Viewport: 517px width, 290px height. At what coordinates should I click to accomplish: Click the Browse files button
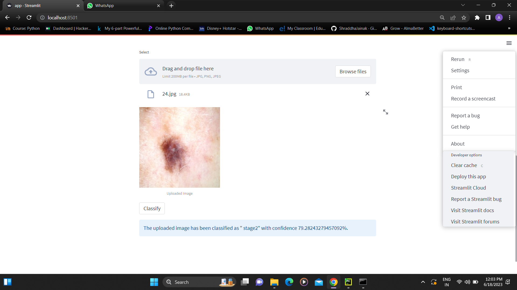[x=353, y=71]
